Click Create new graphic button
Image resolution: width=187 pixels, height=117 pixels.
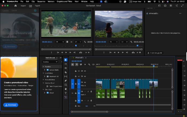point(155,53)
